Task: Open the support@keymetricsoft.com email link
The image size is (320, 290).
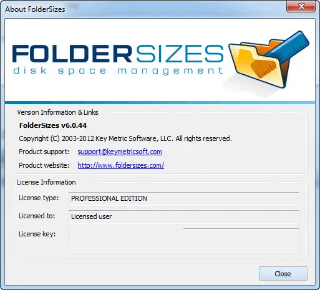Action: tap(120, 152)
